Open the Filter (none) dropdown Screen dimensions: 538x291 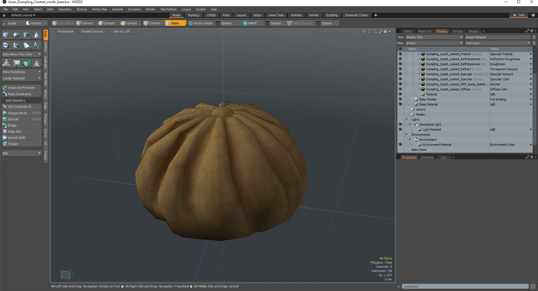click(434, 43)
